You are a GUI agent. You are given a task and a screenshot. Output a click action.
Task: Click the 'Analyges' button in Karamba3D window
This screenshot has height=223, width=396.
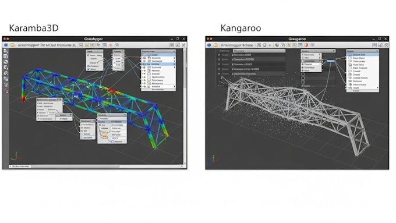coord(63,119)
